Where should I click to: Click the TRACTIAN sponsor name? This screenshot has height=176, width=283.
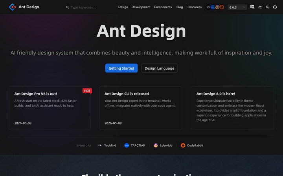(x=138, y=145)
